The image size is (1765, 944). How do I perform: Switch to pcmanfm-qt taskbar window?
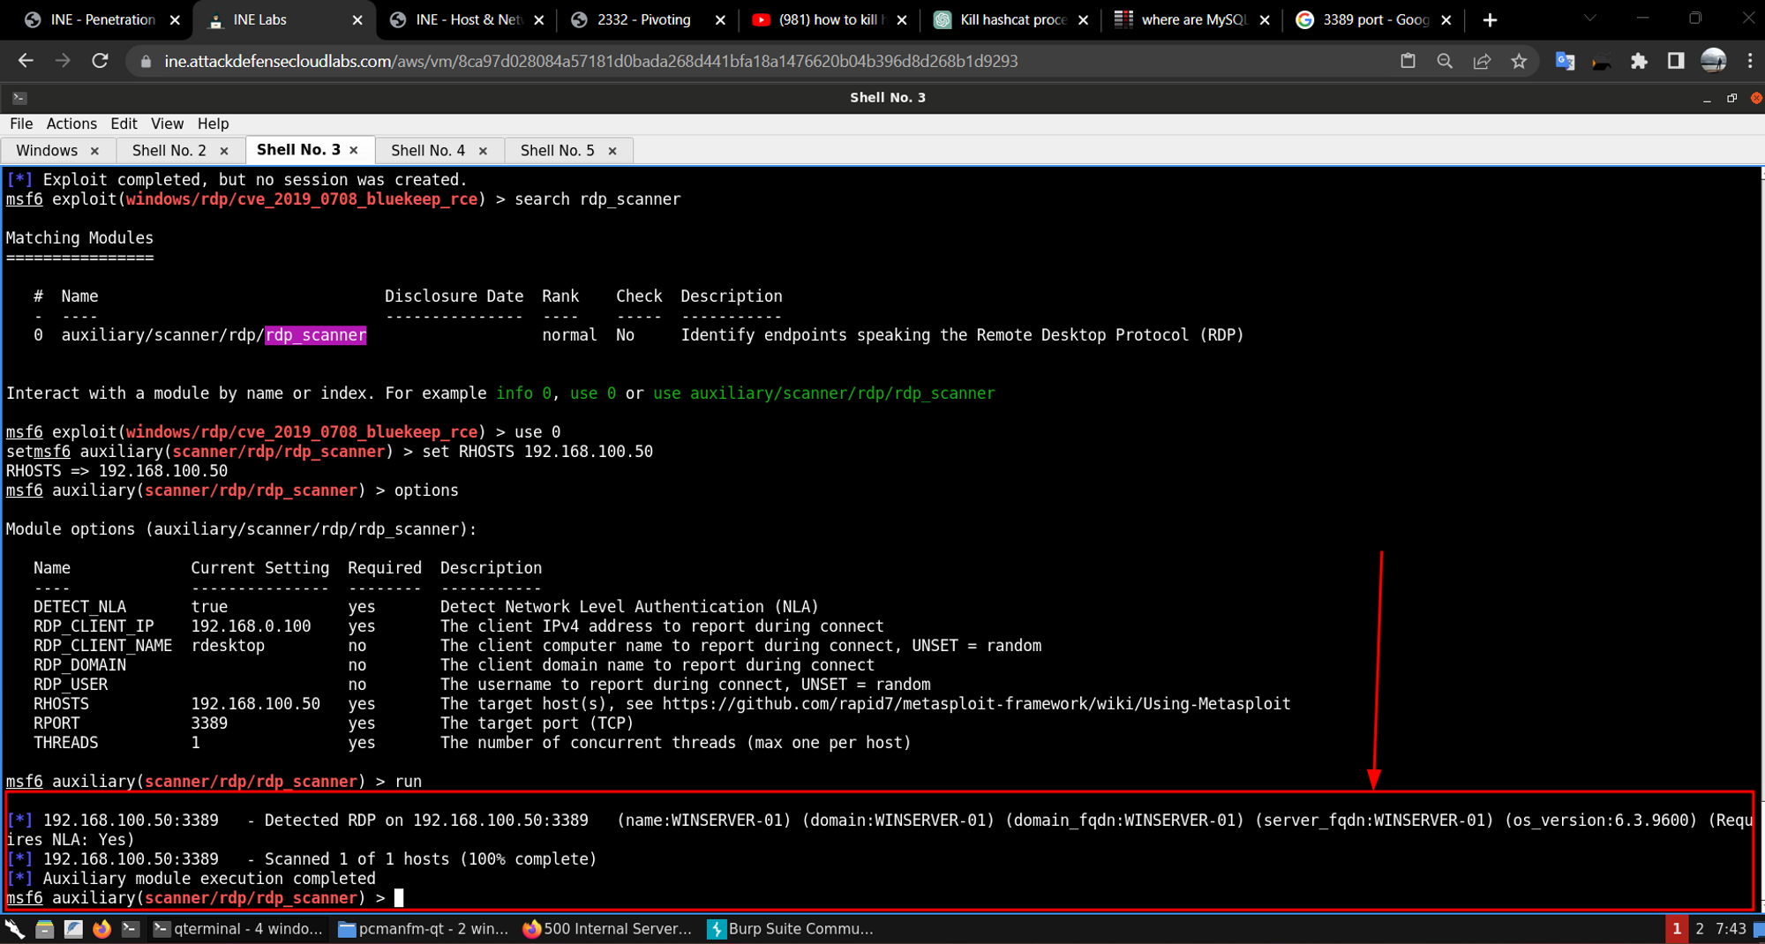(424, 928)
